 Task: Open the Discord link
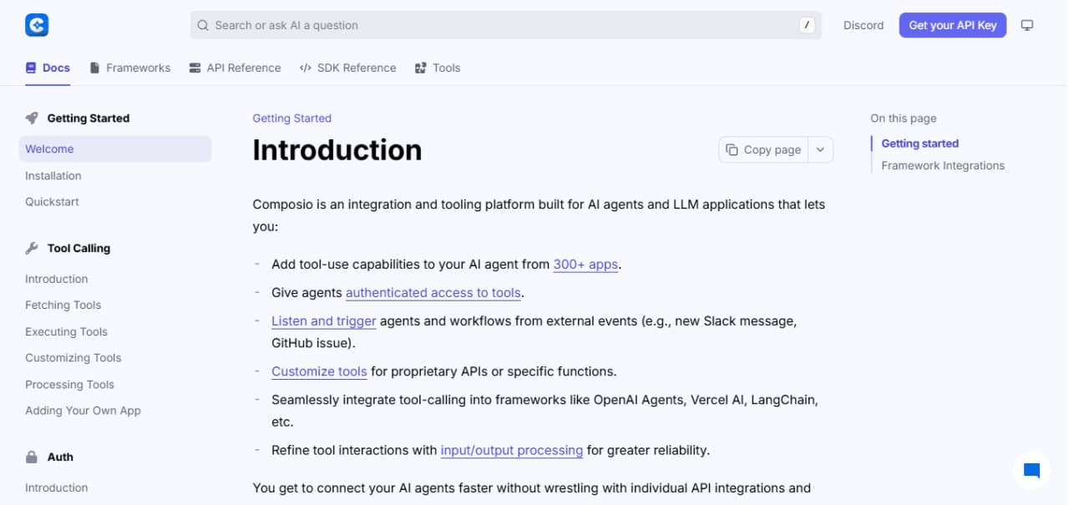point(864,25)
